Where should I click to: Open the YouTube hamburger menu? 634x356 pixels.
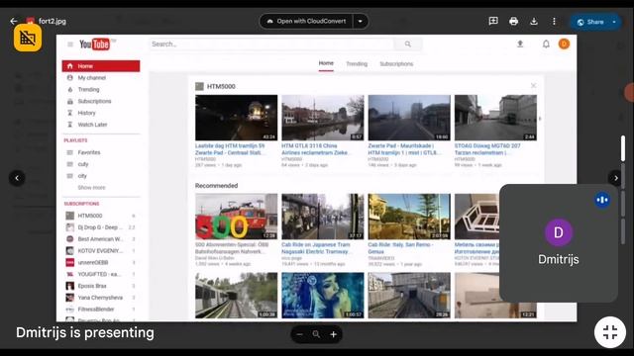point(70,44)
